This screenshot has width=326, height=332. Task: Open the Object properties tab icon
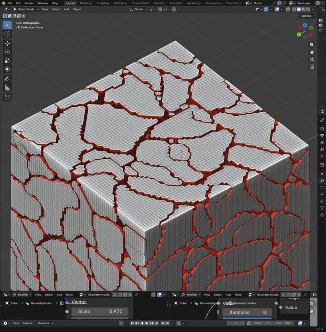point(322,174)
